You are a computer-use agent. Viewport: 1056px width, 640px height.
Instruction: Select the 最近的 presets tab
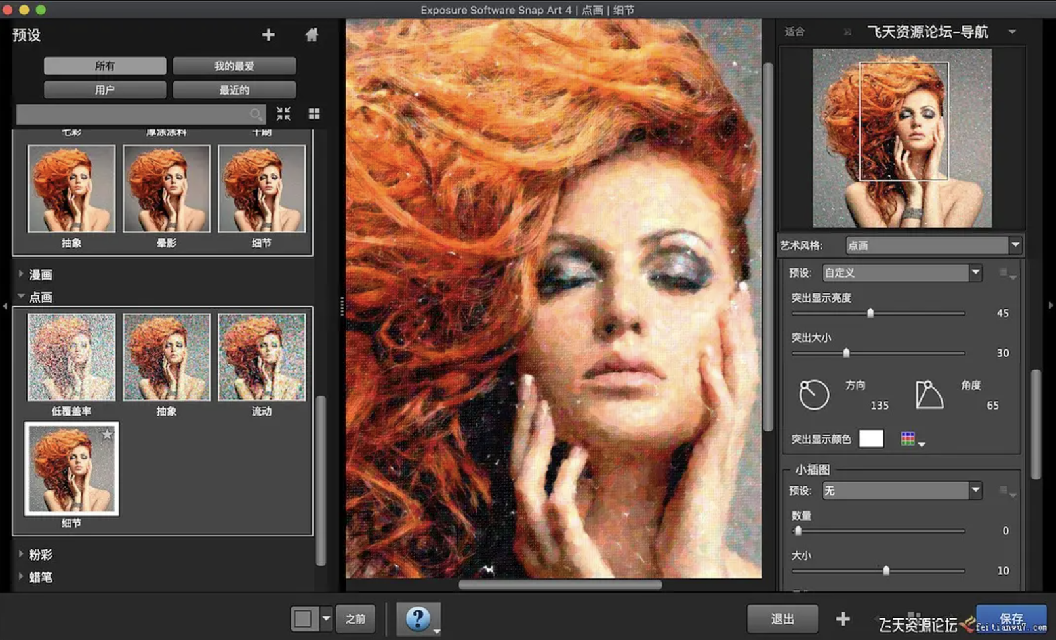(x=234, y=90)
